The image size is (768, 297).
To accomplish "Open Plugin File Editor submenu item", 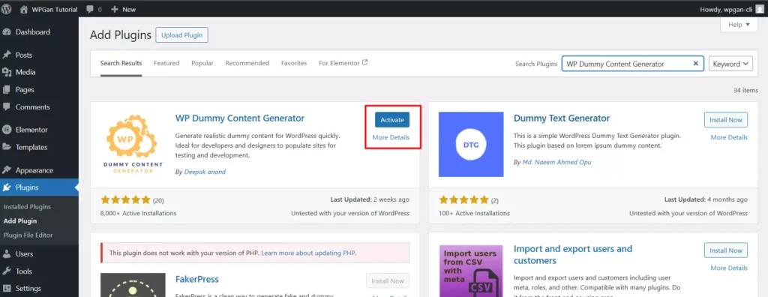I will tap(28, 235).
